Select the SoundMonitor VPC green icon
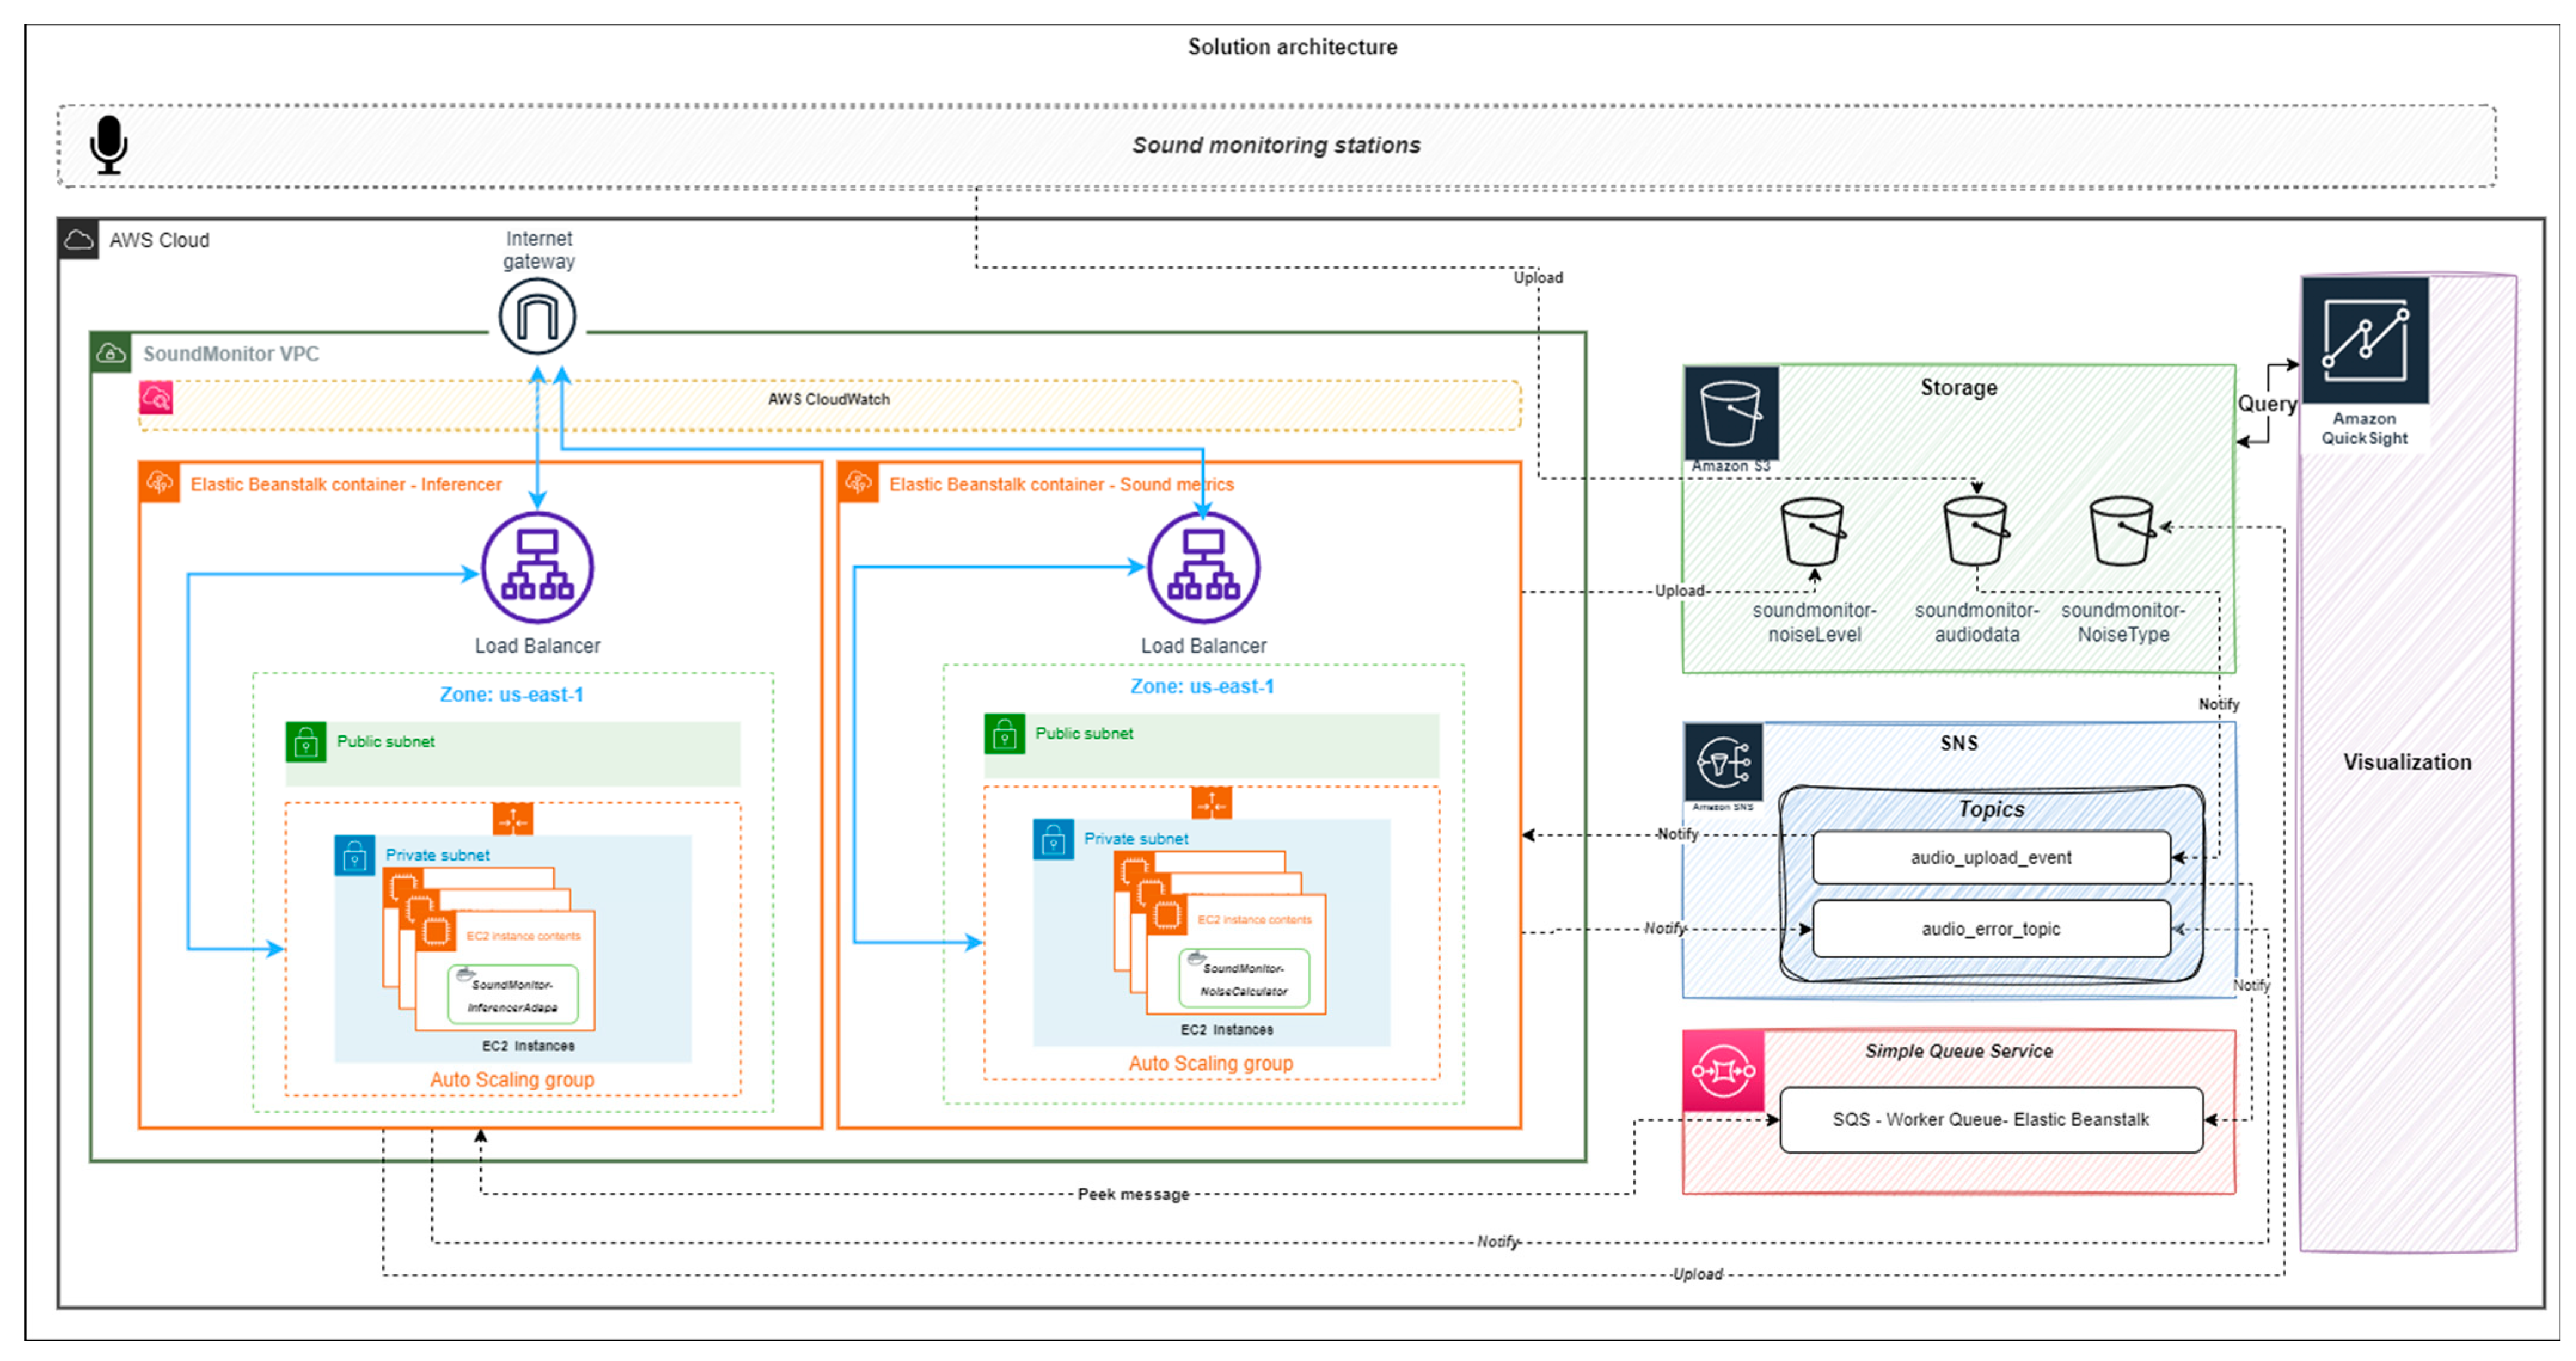2576x1361 pixels. coord(110,353)
